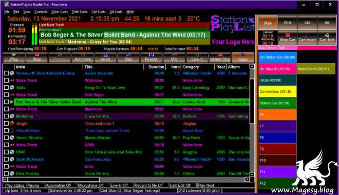The height and width of the screenshot is (195, 339).
Task: Click the red Jingle row icon
Action: tap(12, 123)
